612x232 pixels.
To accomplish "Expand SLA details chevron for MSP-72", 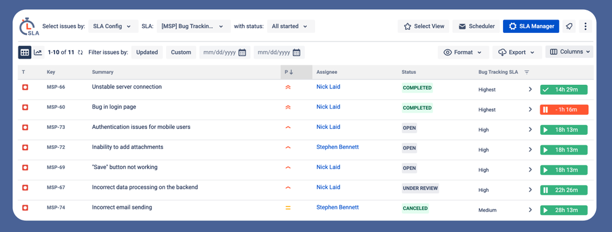I will point(530,150).
